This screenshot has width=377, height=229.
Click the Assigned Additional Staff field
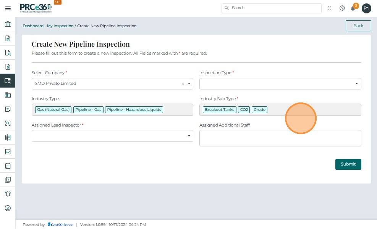(x=280, y=138)
